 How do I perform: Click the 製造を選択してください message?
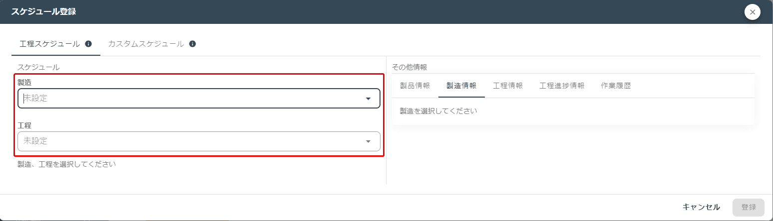point(438,111)
